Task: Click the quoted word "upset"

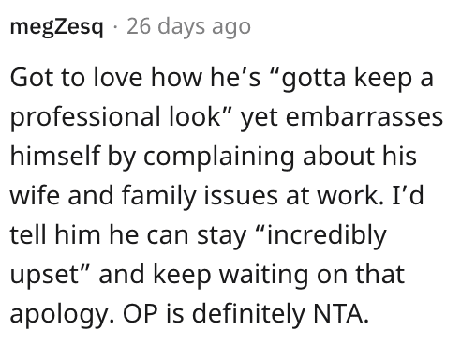Action: click(x=44, y=275)
